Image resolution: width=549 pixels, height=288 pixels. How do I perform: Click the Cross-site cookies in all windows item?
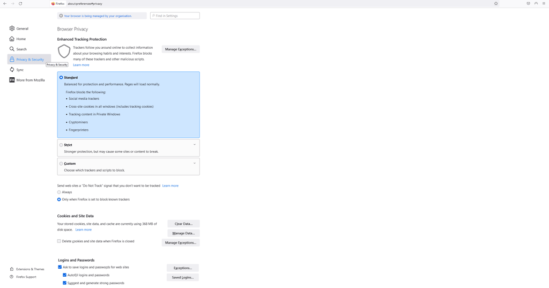112,106
